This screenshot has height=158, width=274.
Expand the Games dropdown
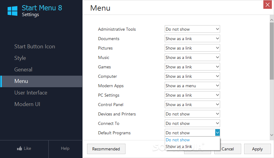point(192,67)
